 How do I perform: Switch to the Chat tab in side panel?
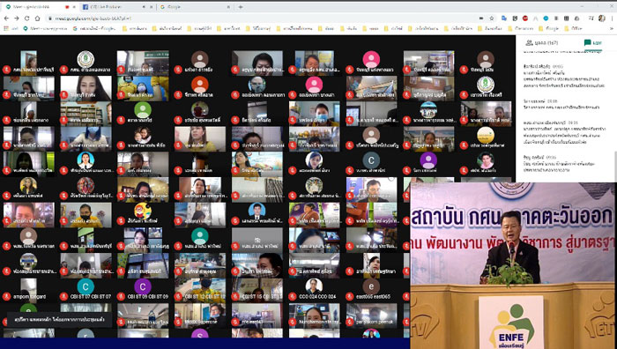593,42
